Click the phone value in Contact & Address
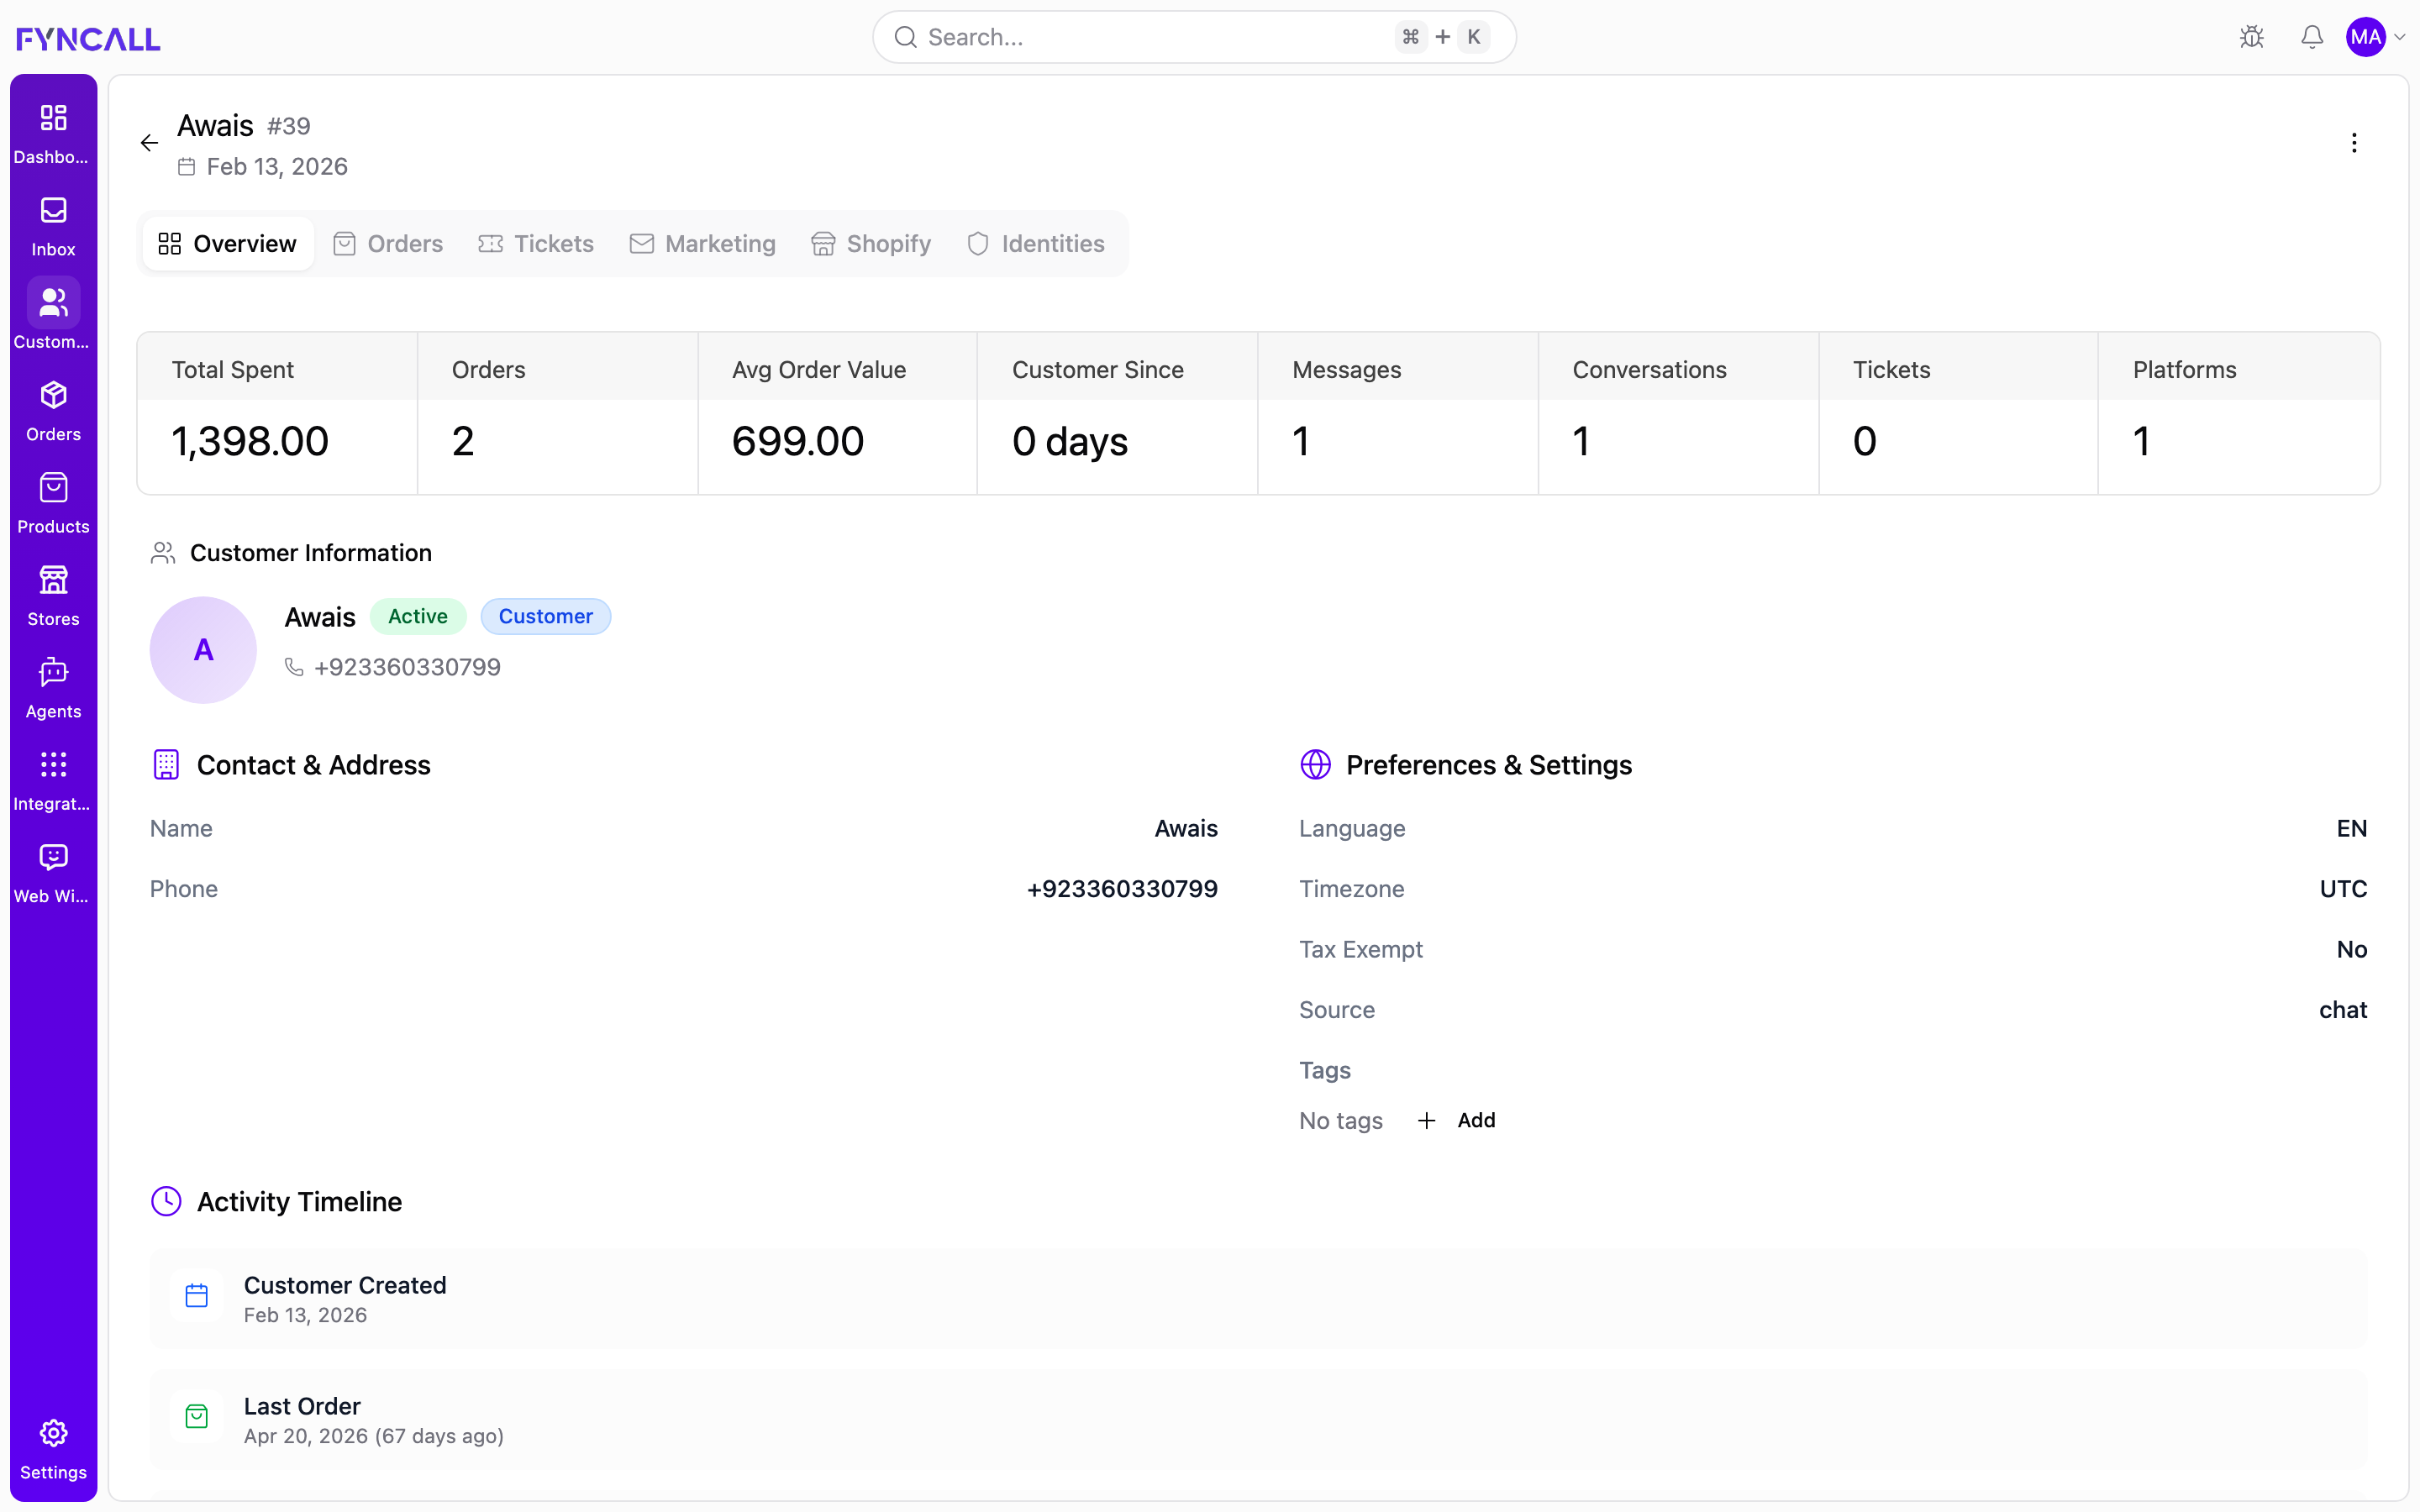Image resolution: width=2420 pixels, height=1512 pixels. pos(1122,889)
